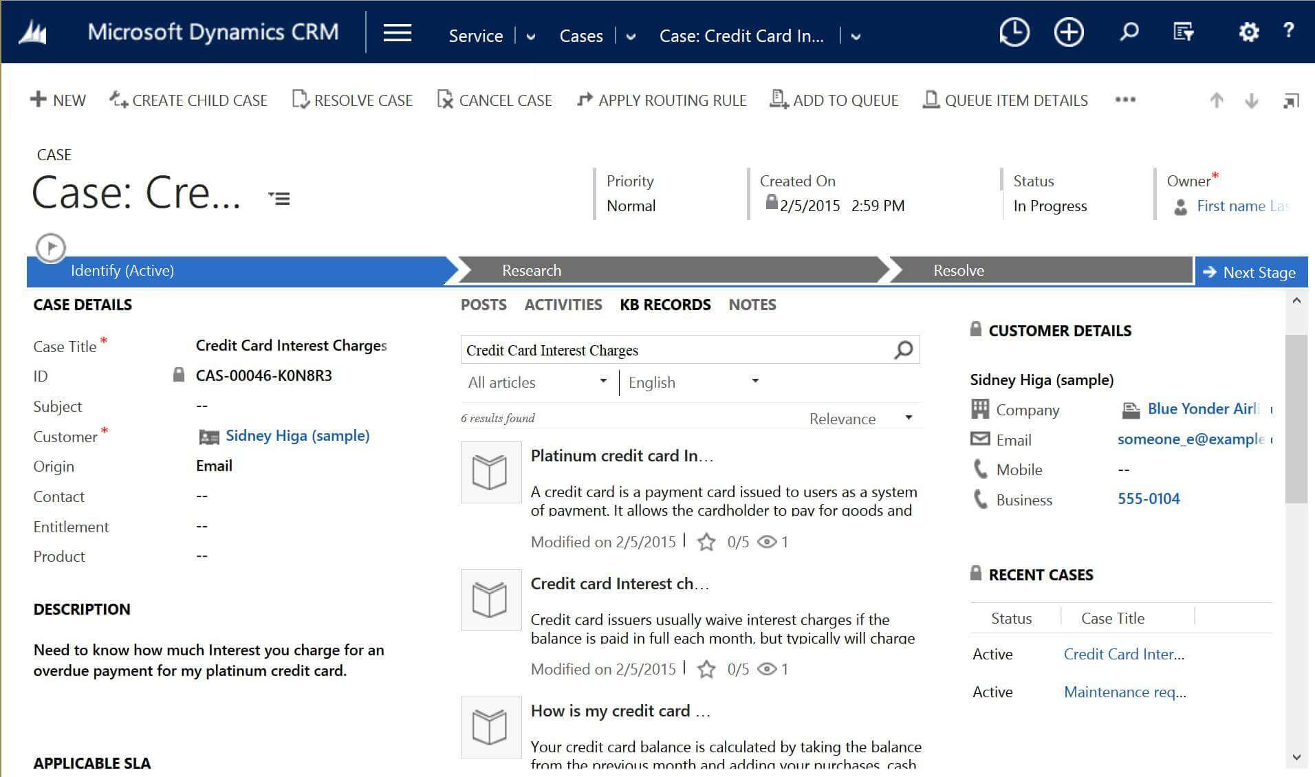1315x777 pixels.
Task: Click the quick create plus icon
Action: [1069, 32]
